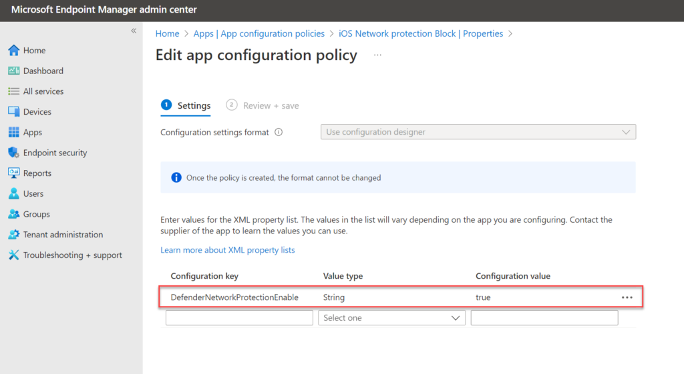Click the Devices monitor icon
Viewport: 684px width, 374px height.
(x=13, y=111)
